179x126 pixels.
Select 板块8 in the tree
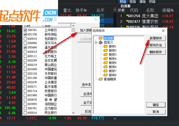click(112, 75)
